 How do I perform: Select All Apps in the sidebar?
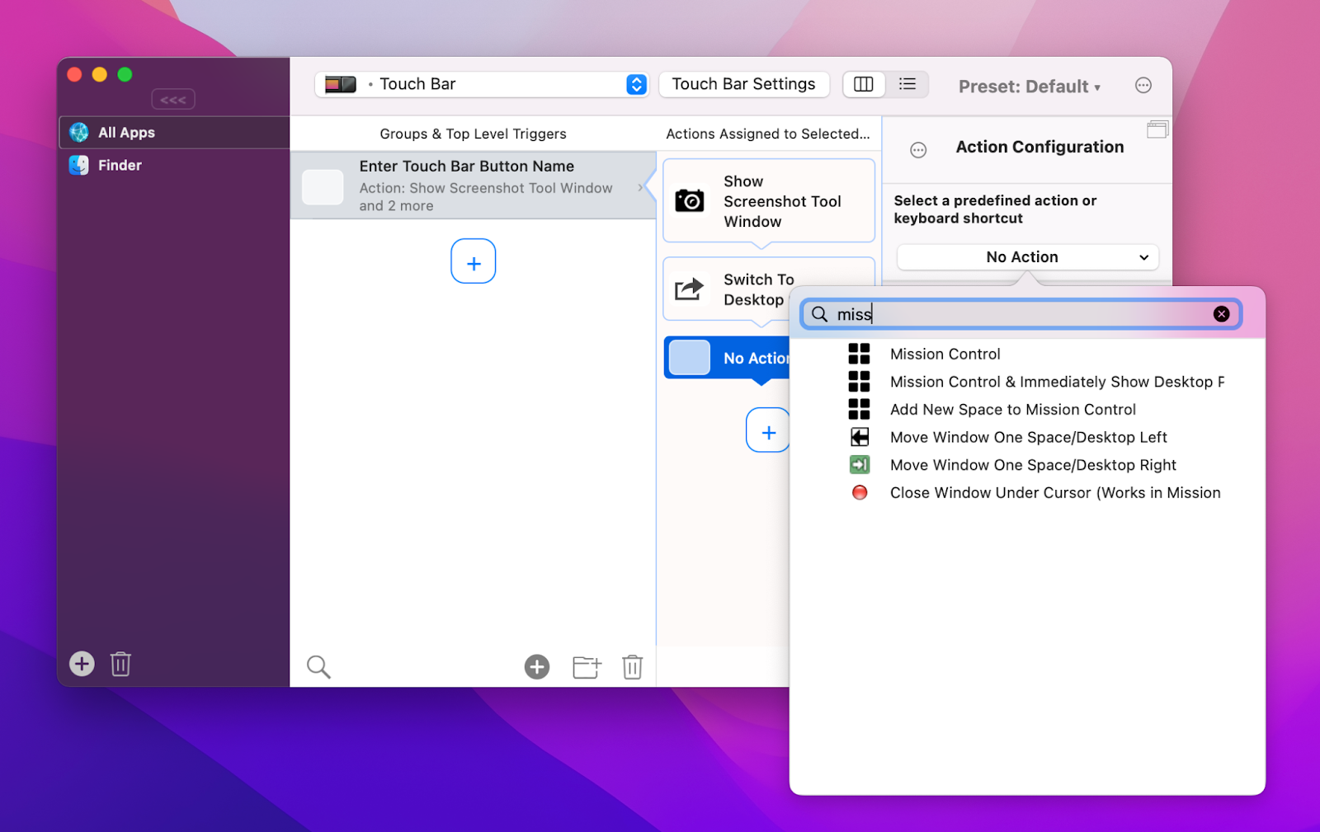point(174,133)
